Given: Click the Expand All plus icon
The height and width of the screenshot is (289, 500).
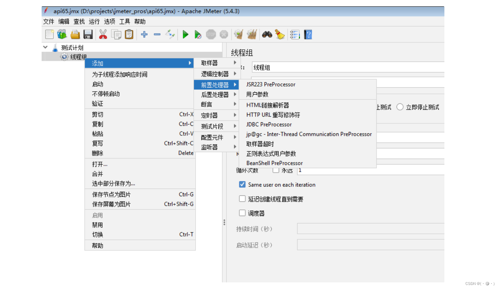Looking at the screenshot, I should (x=144, y=35).
